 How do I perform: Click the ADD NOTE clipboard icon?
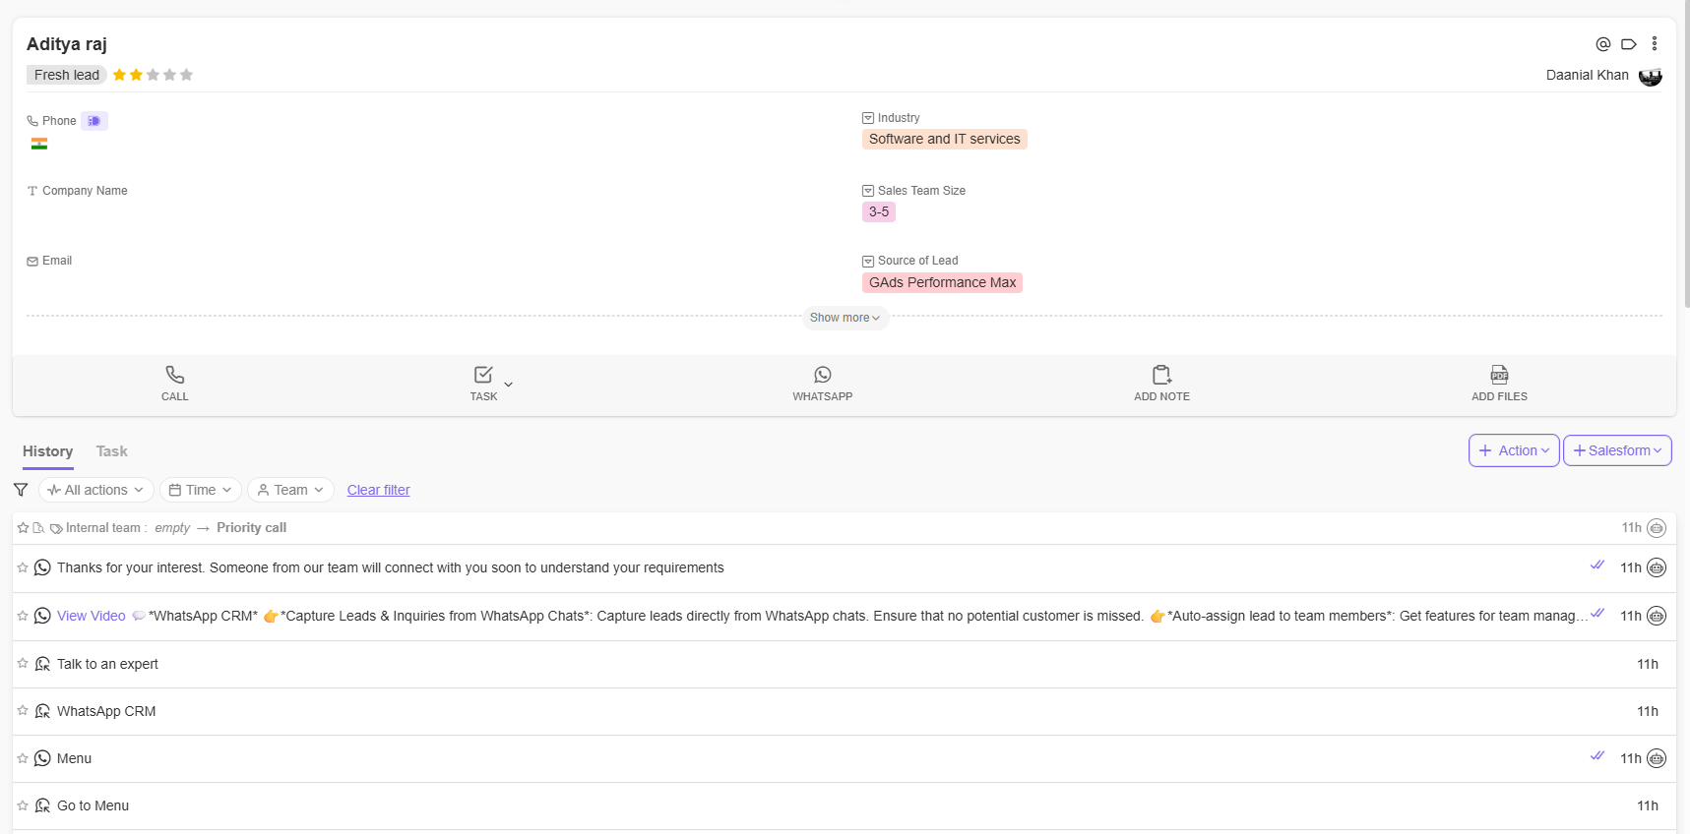(x=1161, y=375)
